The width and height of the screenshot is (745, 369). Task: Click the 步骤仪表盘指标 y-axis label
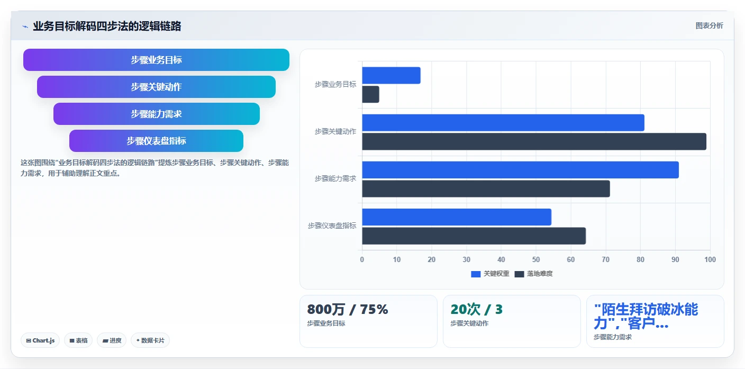click(x=332, y=226)
